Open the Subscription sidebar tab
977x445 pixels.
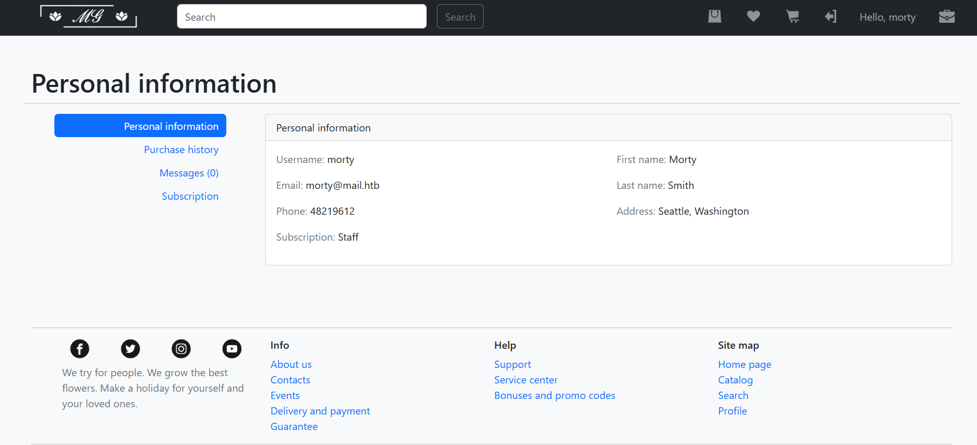tap(190, 196)
